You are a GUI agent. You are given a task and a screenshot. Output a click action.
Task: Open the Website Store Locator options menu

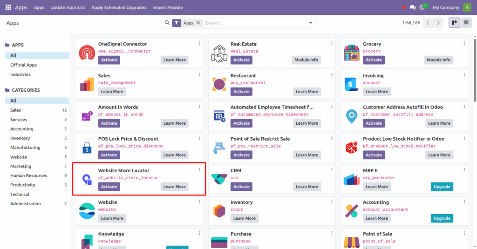click(x=199, y=170)
